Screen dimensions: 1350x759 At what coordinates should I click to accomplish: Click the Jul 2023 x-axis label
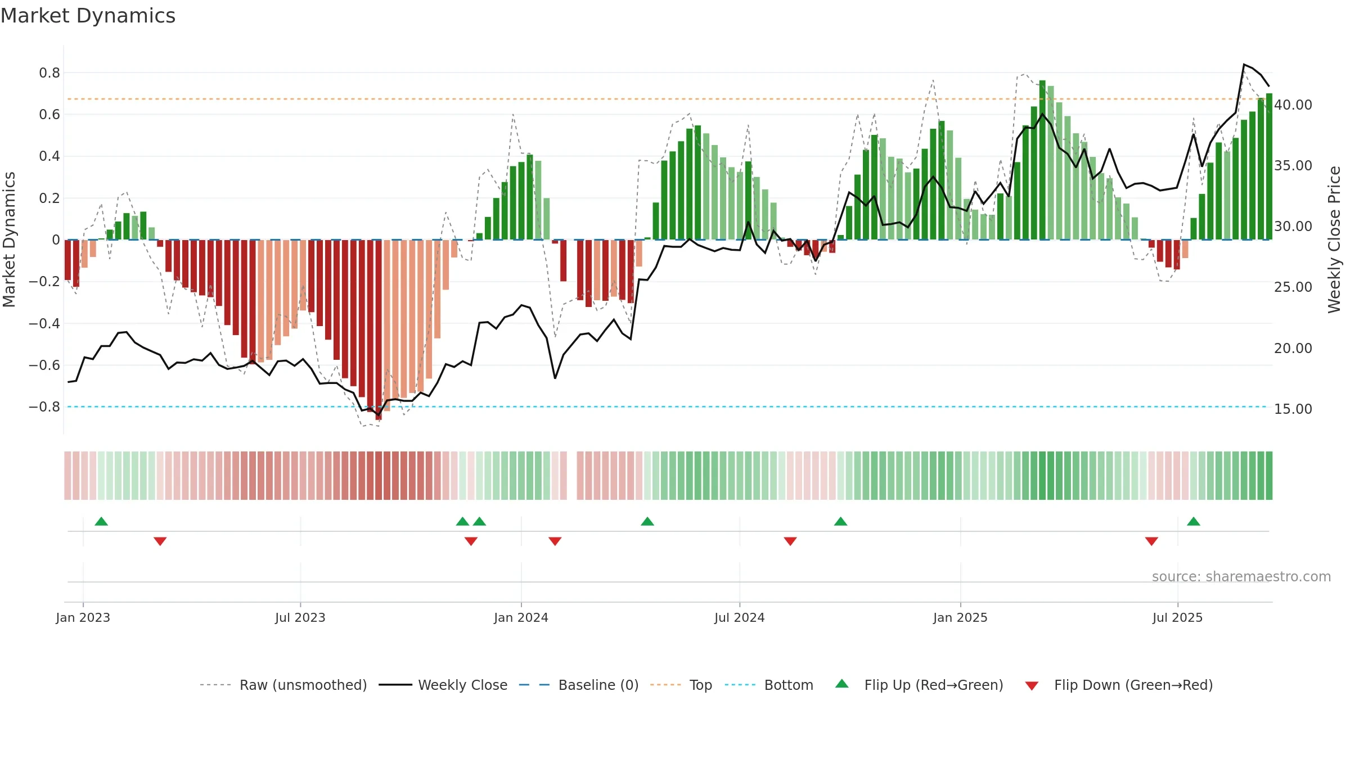300,617
